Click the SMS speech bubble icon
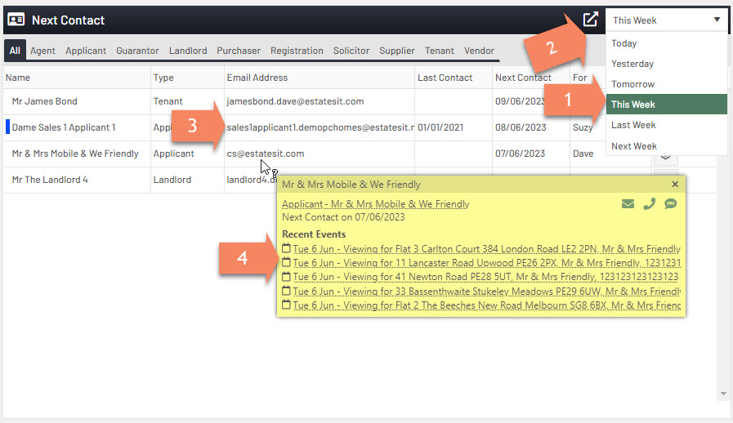Image resolution: width=733 pixels, height=423 pixels. [x=670, y=204]
